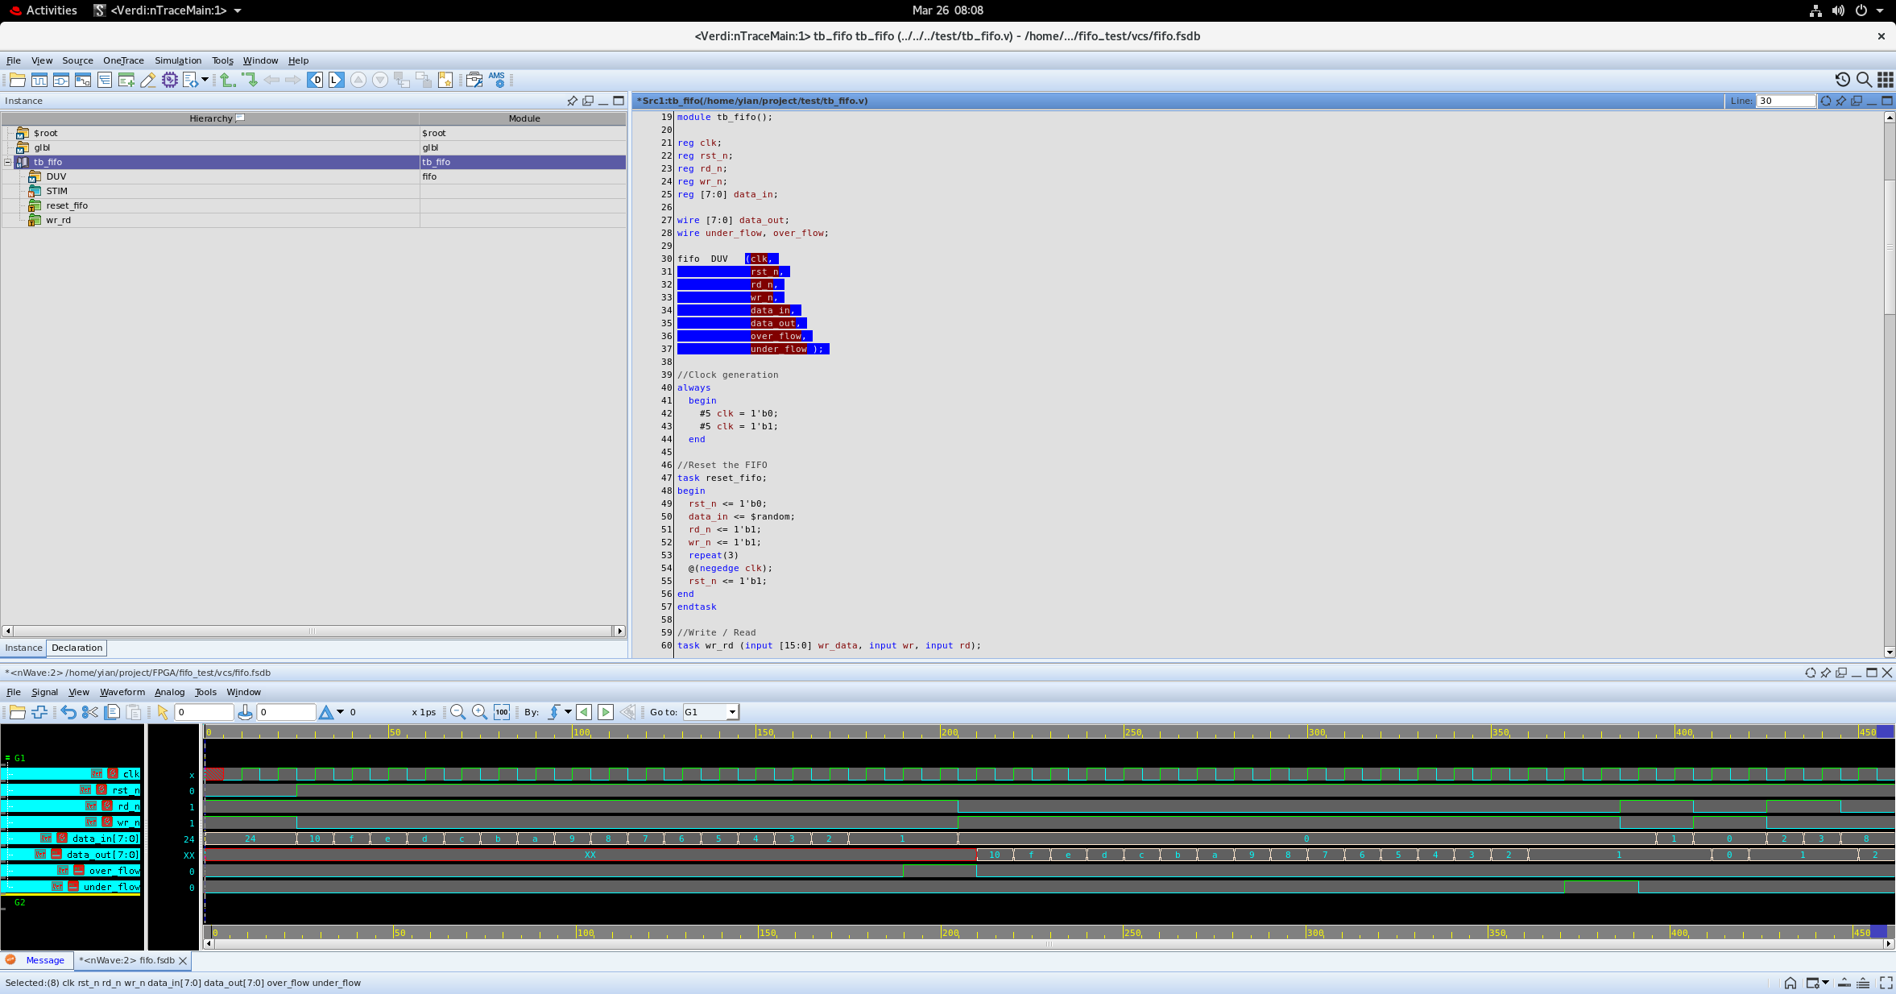Open the New Schematic window icon
1896x994 pixels.
[x=60, y=80]
